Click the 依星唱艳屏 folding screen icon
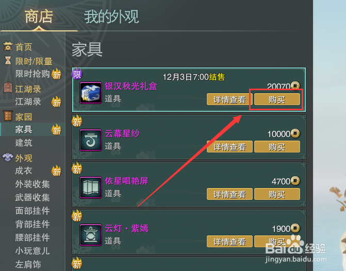The height and width of the screenshot is (271, 346). pos(91,188)
